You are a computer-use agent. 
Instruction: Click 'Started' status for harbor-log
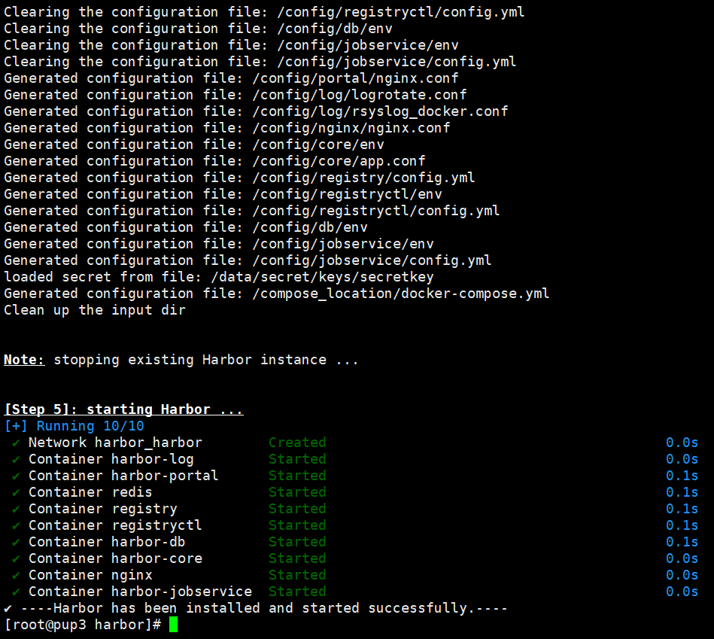pos(297,459)
